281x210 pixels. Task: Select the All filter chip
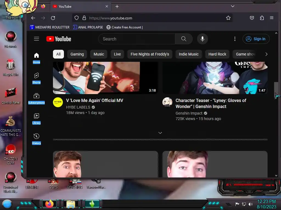(x=58, y=54)
